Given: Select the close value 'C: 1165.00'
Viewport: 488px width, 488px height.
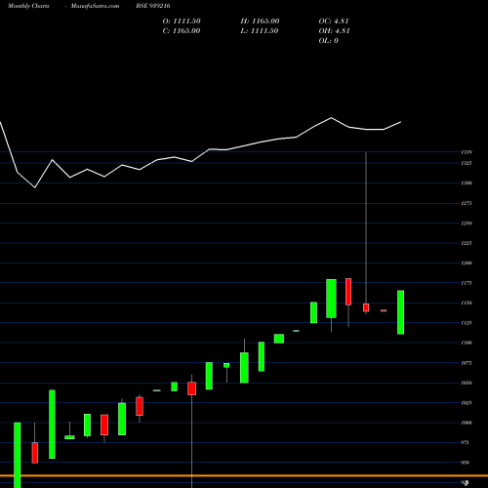Looking at the screenshot, I should pyautogui.click(x=182, y=31).
